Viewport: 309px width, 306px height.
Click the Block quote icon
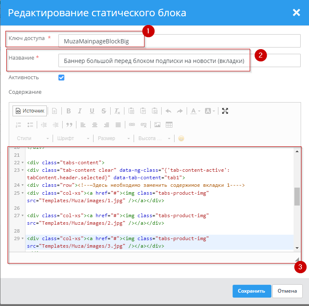coord(69,125)
